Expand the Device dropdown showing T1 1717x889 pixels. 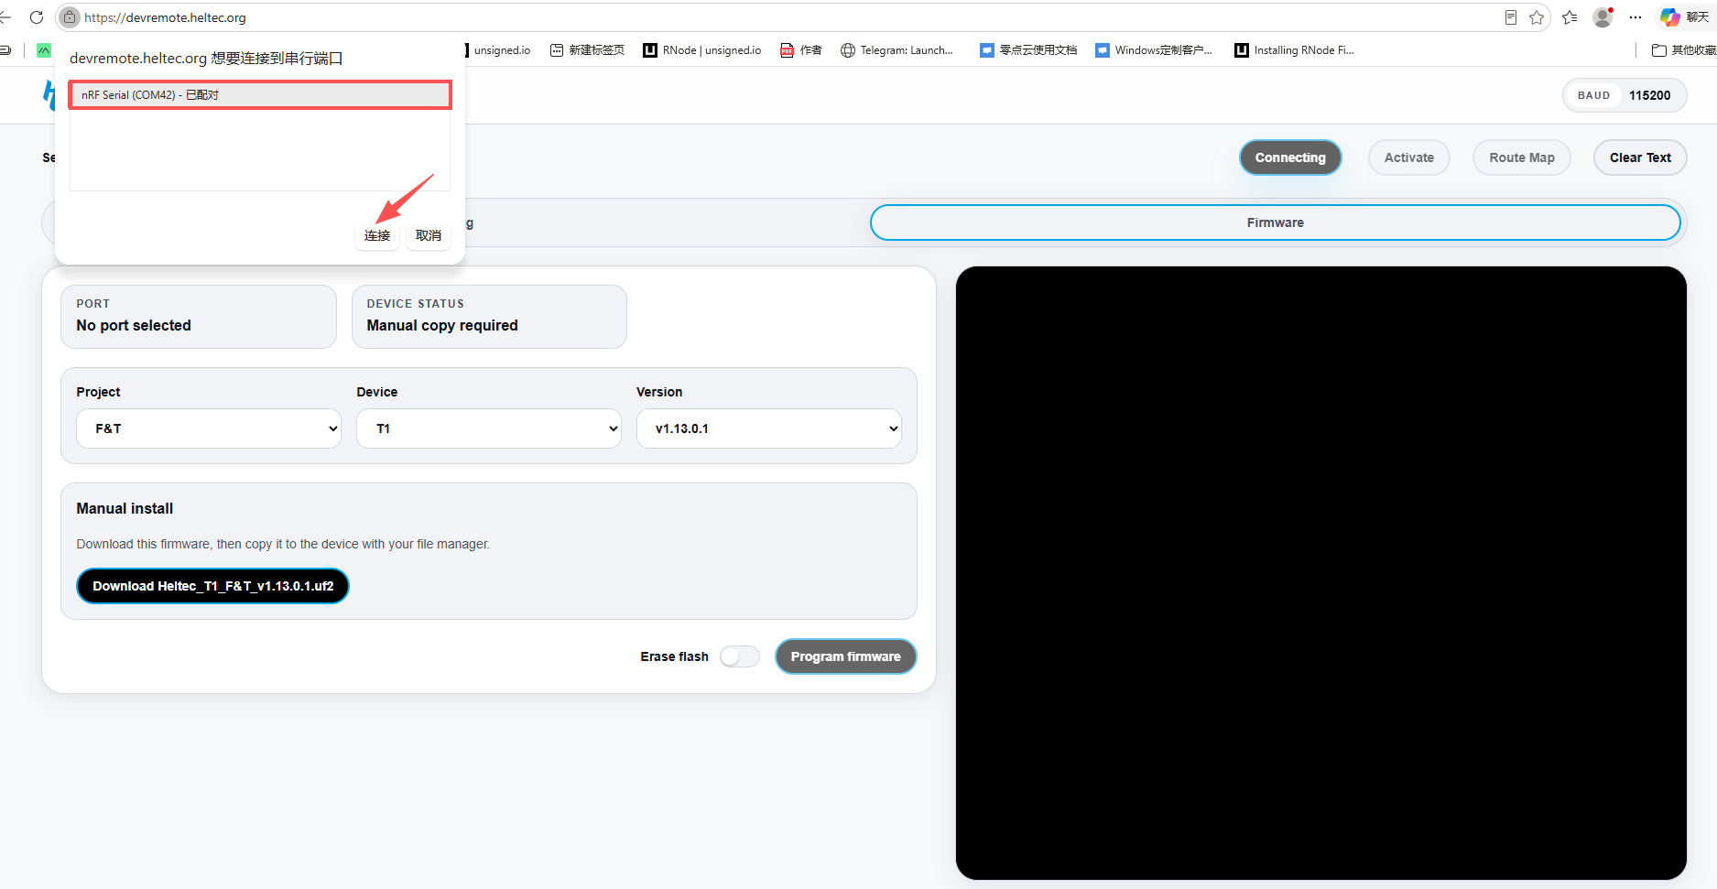click(x=489, y=428)
